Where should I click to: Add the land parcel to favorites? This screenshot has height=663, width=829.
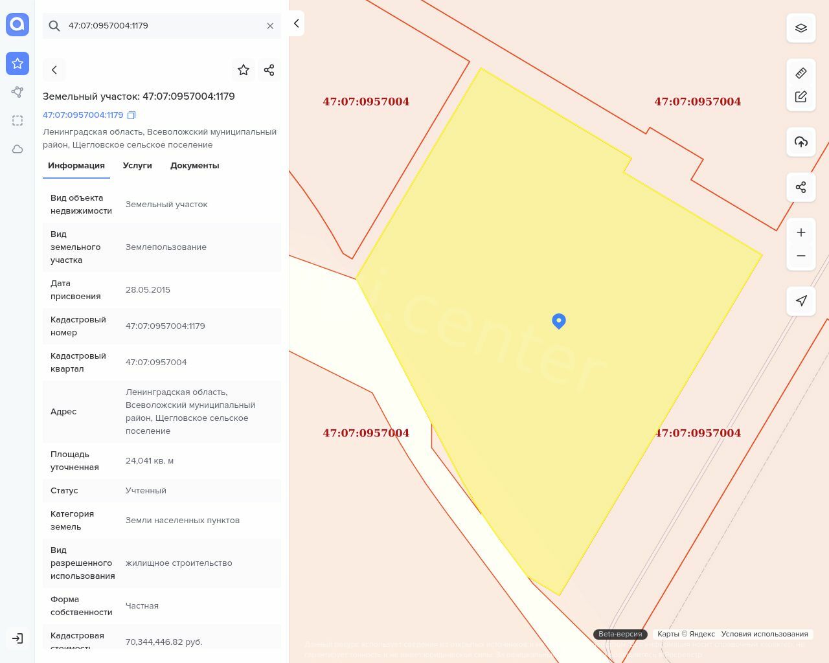click(244, 70)
